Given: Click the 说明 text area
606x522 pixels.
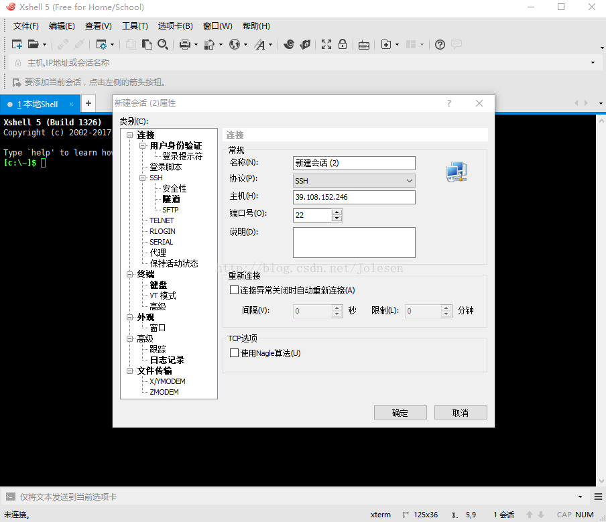Looking at the screenshot, I should [354, 243].
